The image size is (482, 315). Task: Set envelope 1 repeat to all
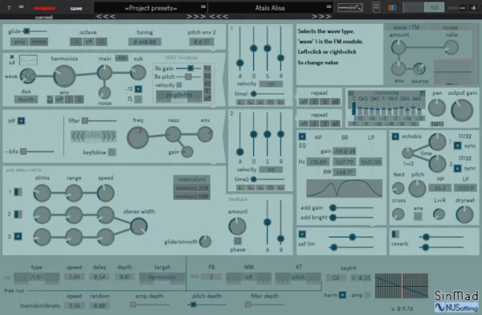point(335,101)
